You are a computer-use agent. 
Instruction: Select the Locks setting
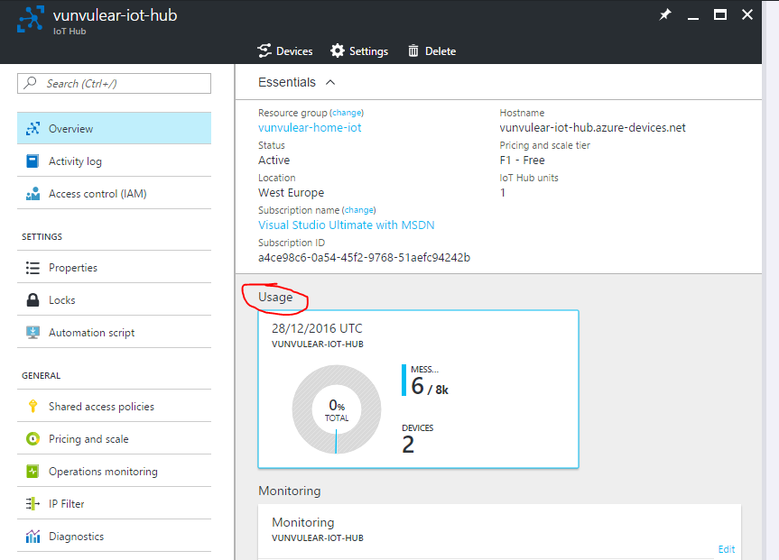click(63, 299)
